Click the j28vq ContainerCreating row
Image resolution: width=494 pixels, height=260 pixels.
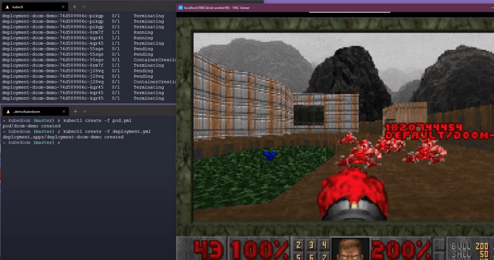89,82
